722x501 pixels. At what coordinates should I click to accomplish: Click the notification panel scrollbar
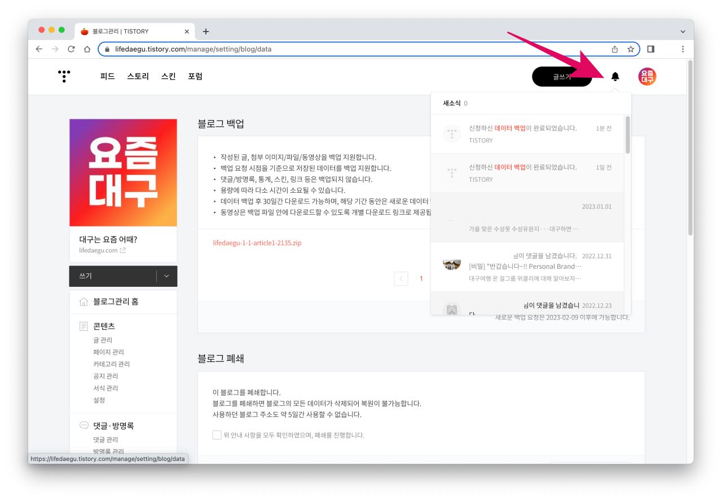(627, 135)
